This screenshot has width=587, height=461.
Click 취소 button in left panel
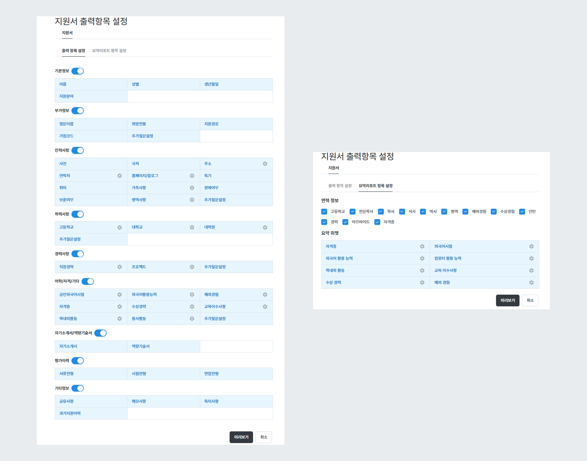(264, 437)
